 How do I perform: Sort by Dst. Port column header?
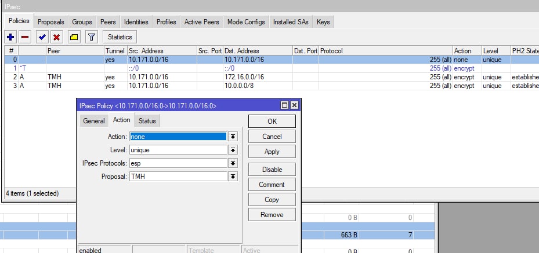(x=306, y=51)
